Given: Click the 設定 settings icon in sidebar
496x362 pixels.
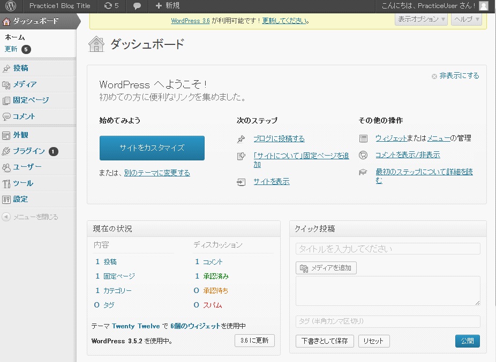Looking at the screenshot, I should pyautogui.click(x=6, y=199).
